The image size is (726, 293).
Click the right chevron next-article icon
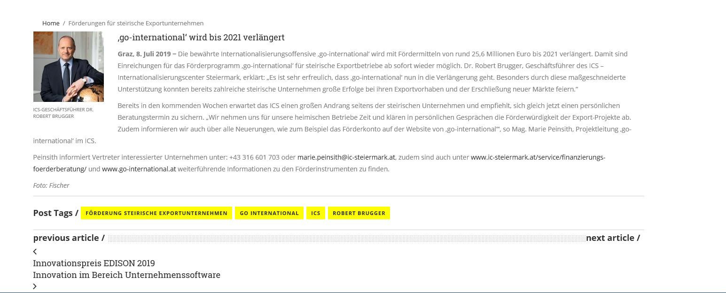pyautogui.click(x=35, y=286)
